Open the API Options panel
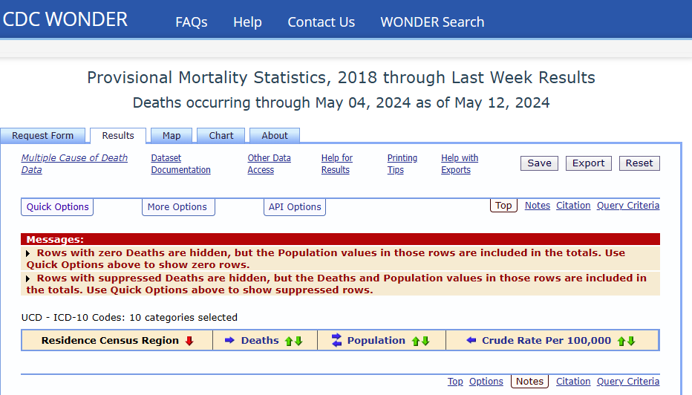The image size is (692, 395). coord(295,207)
